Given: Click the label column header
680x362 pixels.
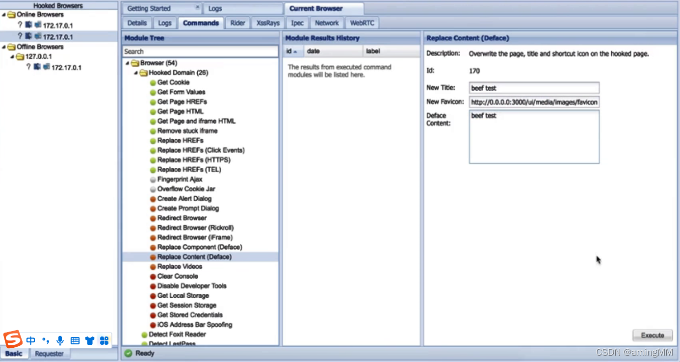Looking at the screenshot, I should click(391, 51).
